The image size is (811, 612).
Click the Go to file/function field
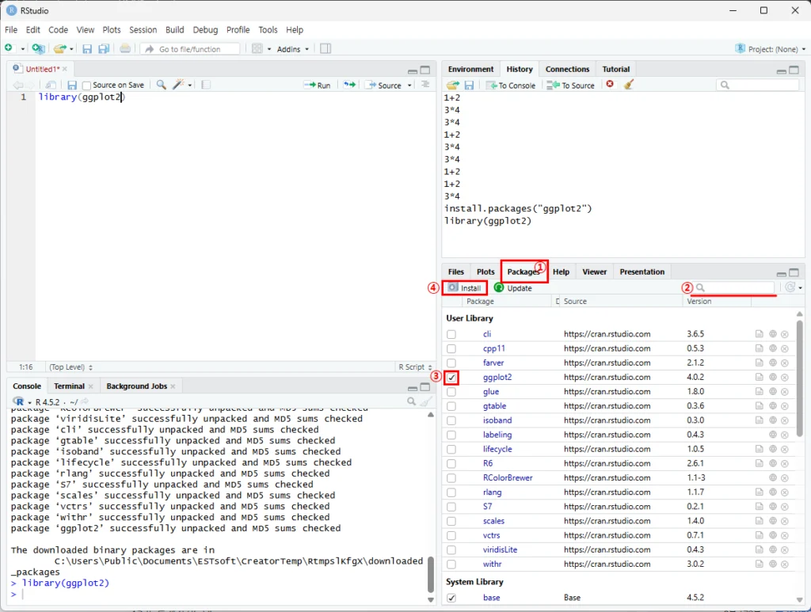pyautogui.click(x=190, y=49)
